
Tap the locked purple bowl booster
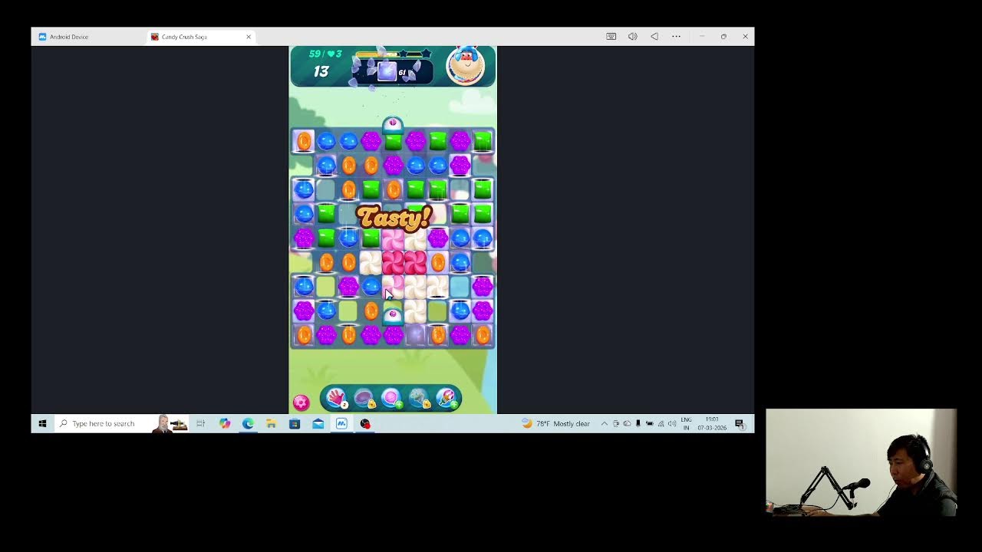[364, 398]
